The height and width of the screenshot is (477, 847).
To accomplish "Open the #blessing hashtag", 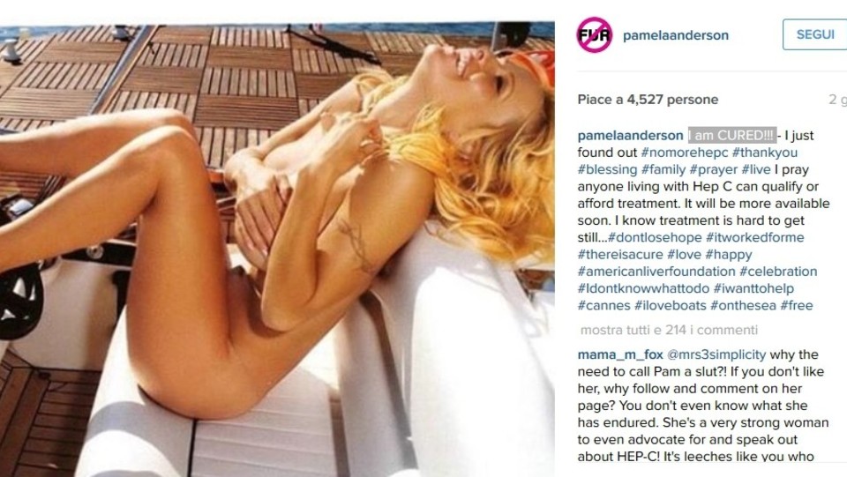I will click(x=607, y=169).
